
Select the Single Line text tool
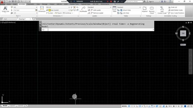click(5, 9)
